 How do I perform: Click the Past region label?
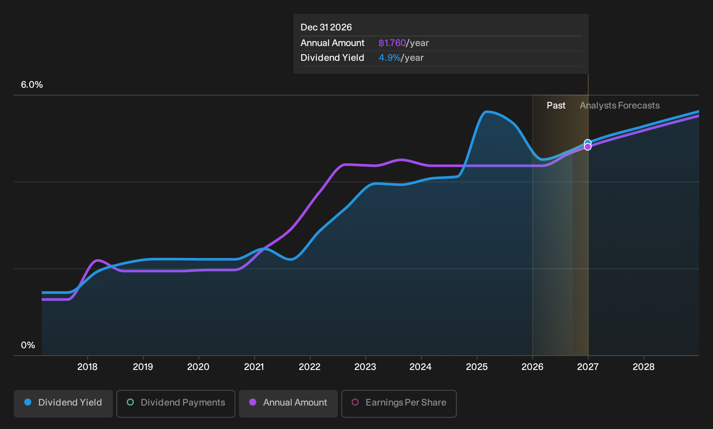pos(556,106)
